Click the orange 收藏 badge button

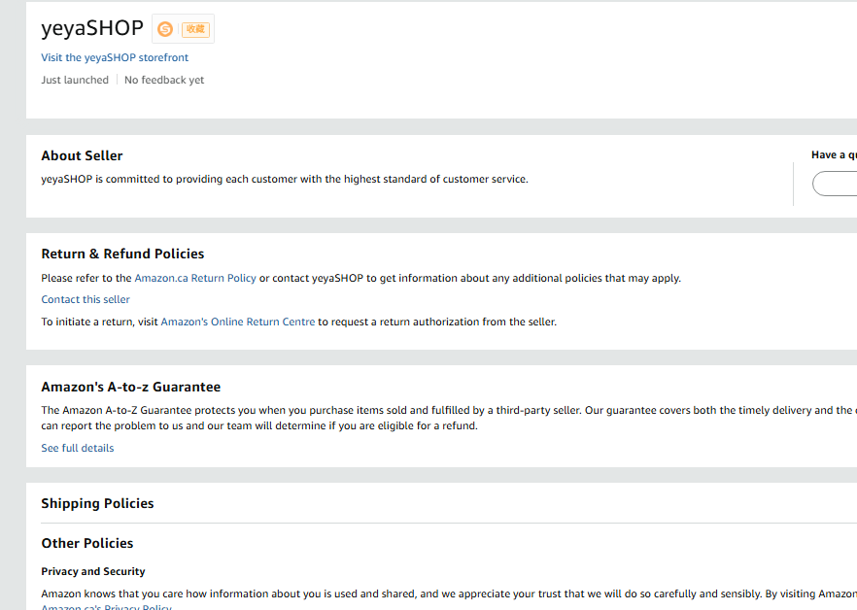point(195,29)
